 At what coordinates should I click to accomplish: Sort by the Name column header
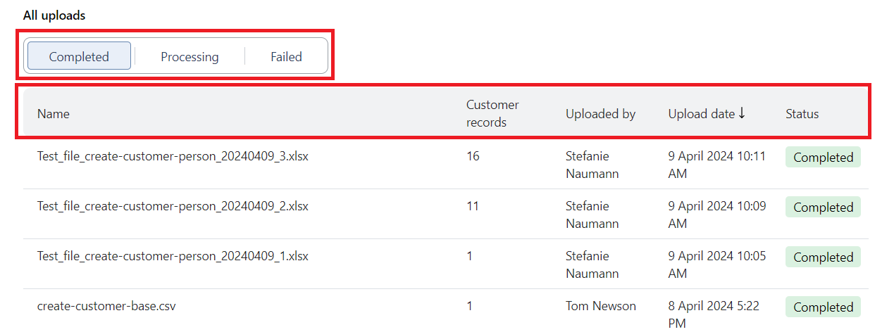(x=54, y=113)
